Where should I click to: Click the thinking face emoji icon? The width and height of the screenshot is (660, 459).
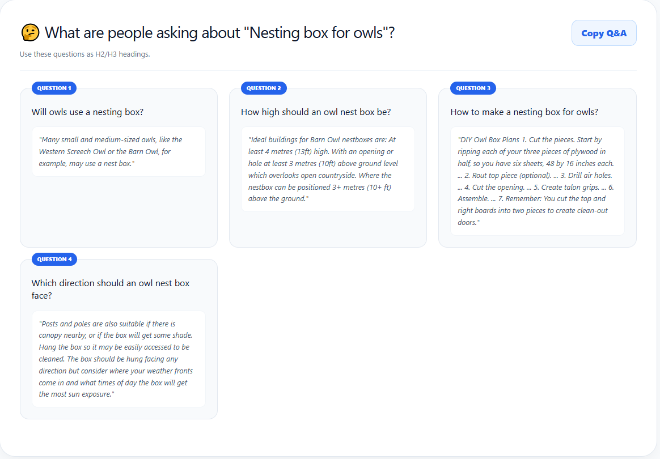[x=30, y=33]
